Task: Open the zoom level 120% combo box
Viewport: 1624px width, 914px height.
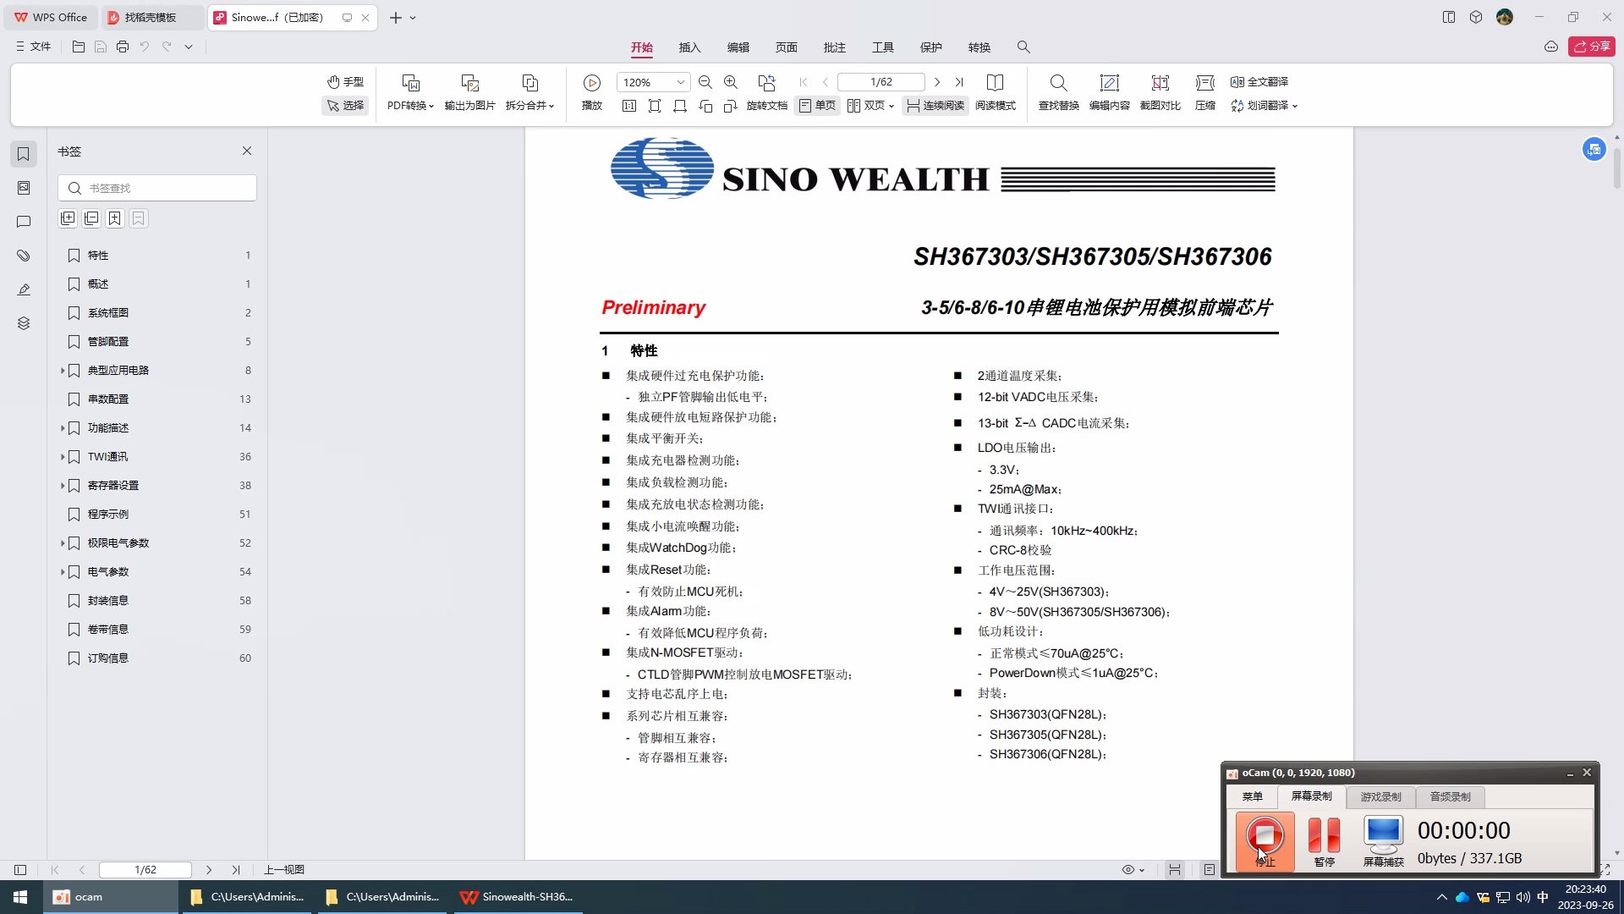Action: (653, 82)
